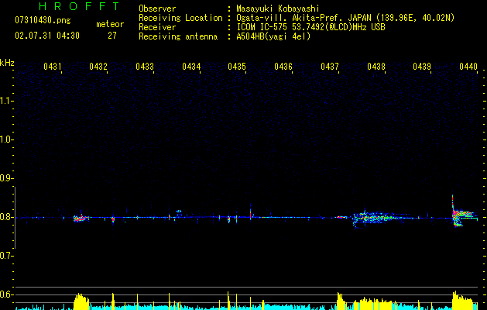Screen dimensions: 487x310
Task: Click the observer name Masayuki Kobayashi
Action: 277,9
